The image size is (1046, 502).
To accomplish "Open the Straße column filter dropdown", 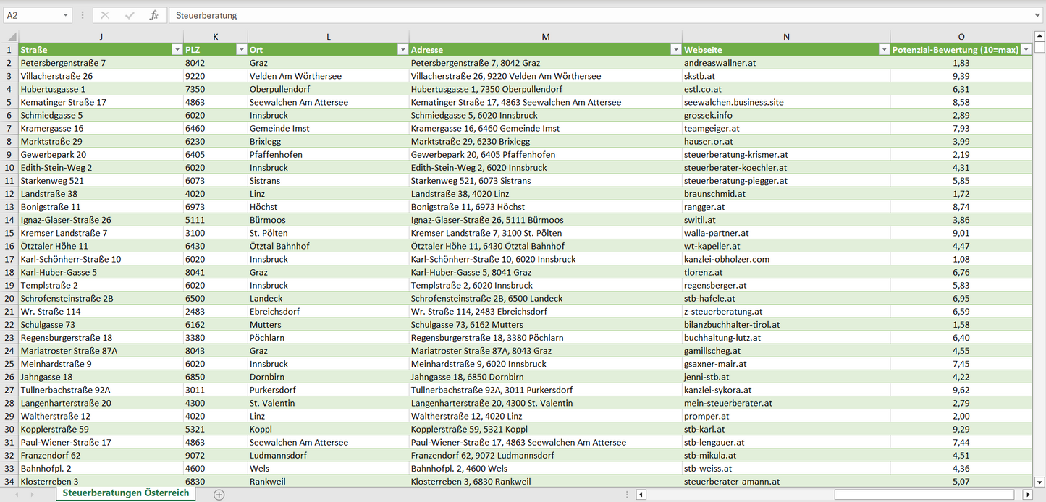I will pyautogui.click(x=177, y=50).
